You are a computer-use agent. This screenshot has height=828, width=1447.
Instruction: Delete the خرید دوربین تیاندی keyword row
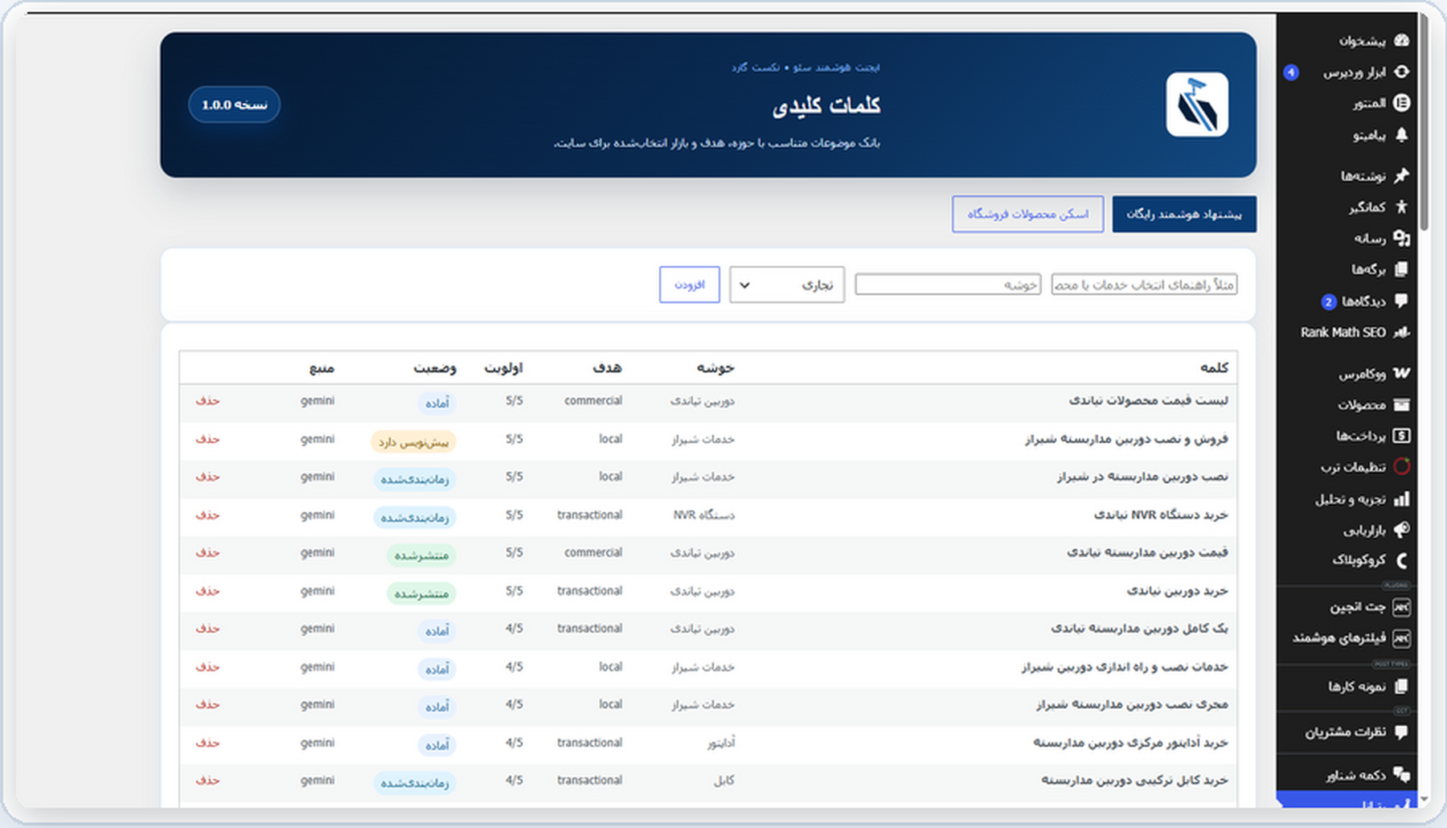pos(207,591)
